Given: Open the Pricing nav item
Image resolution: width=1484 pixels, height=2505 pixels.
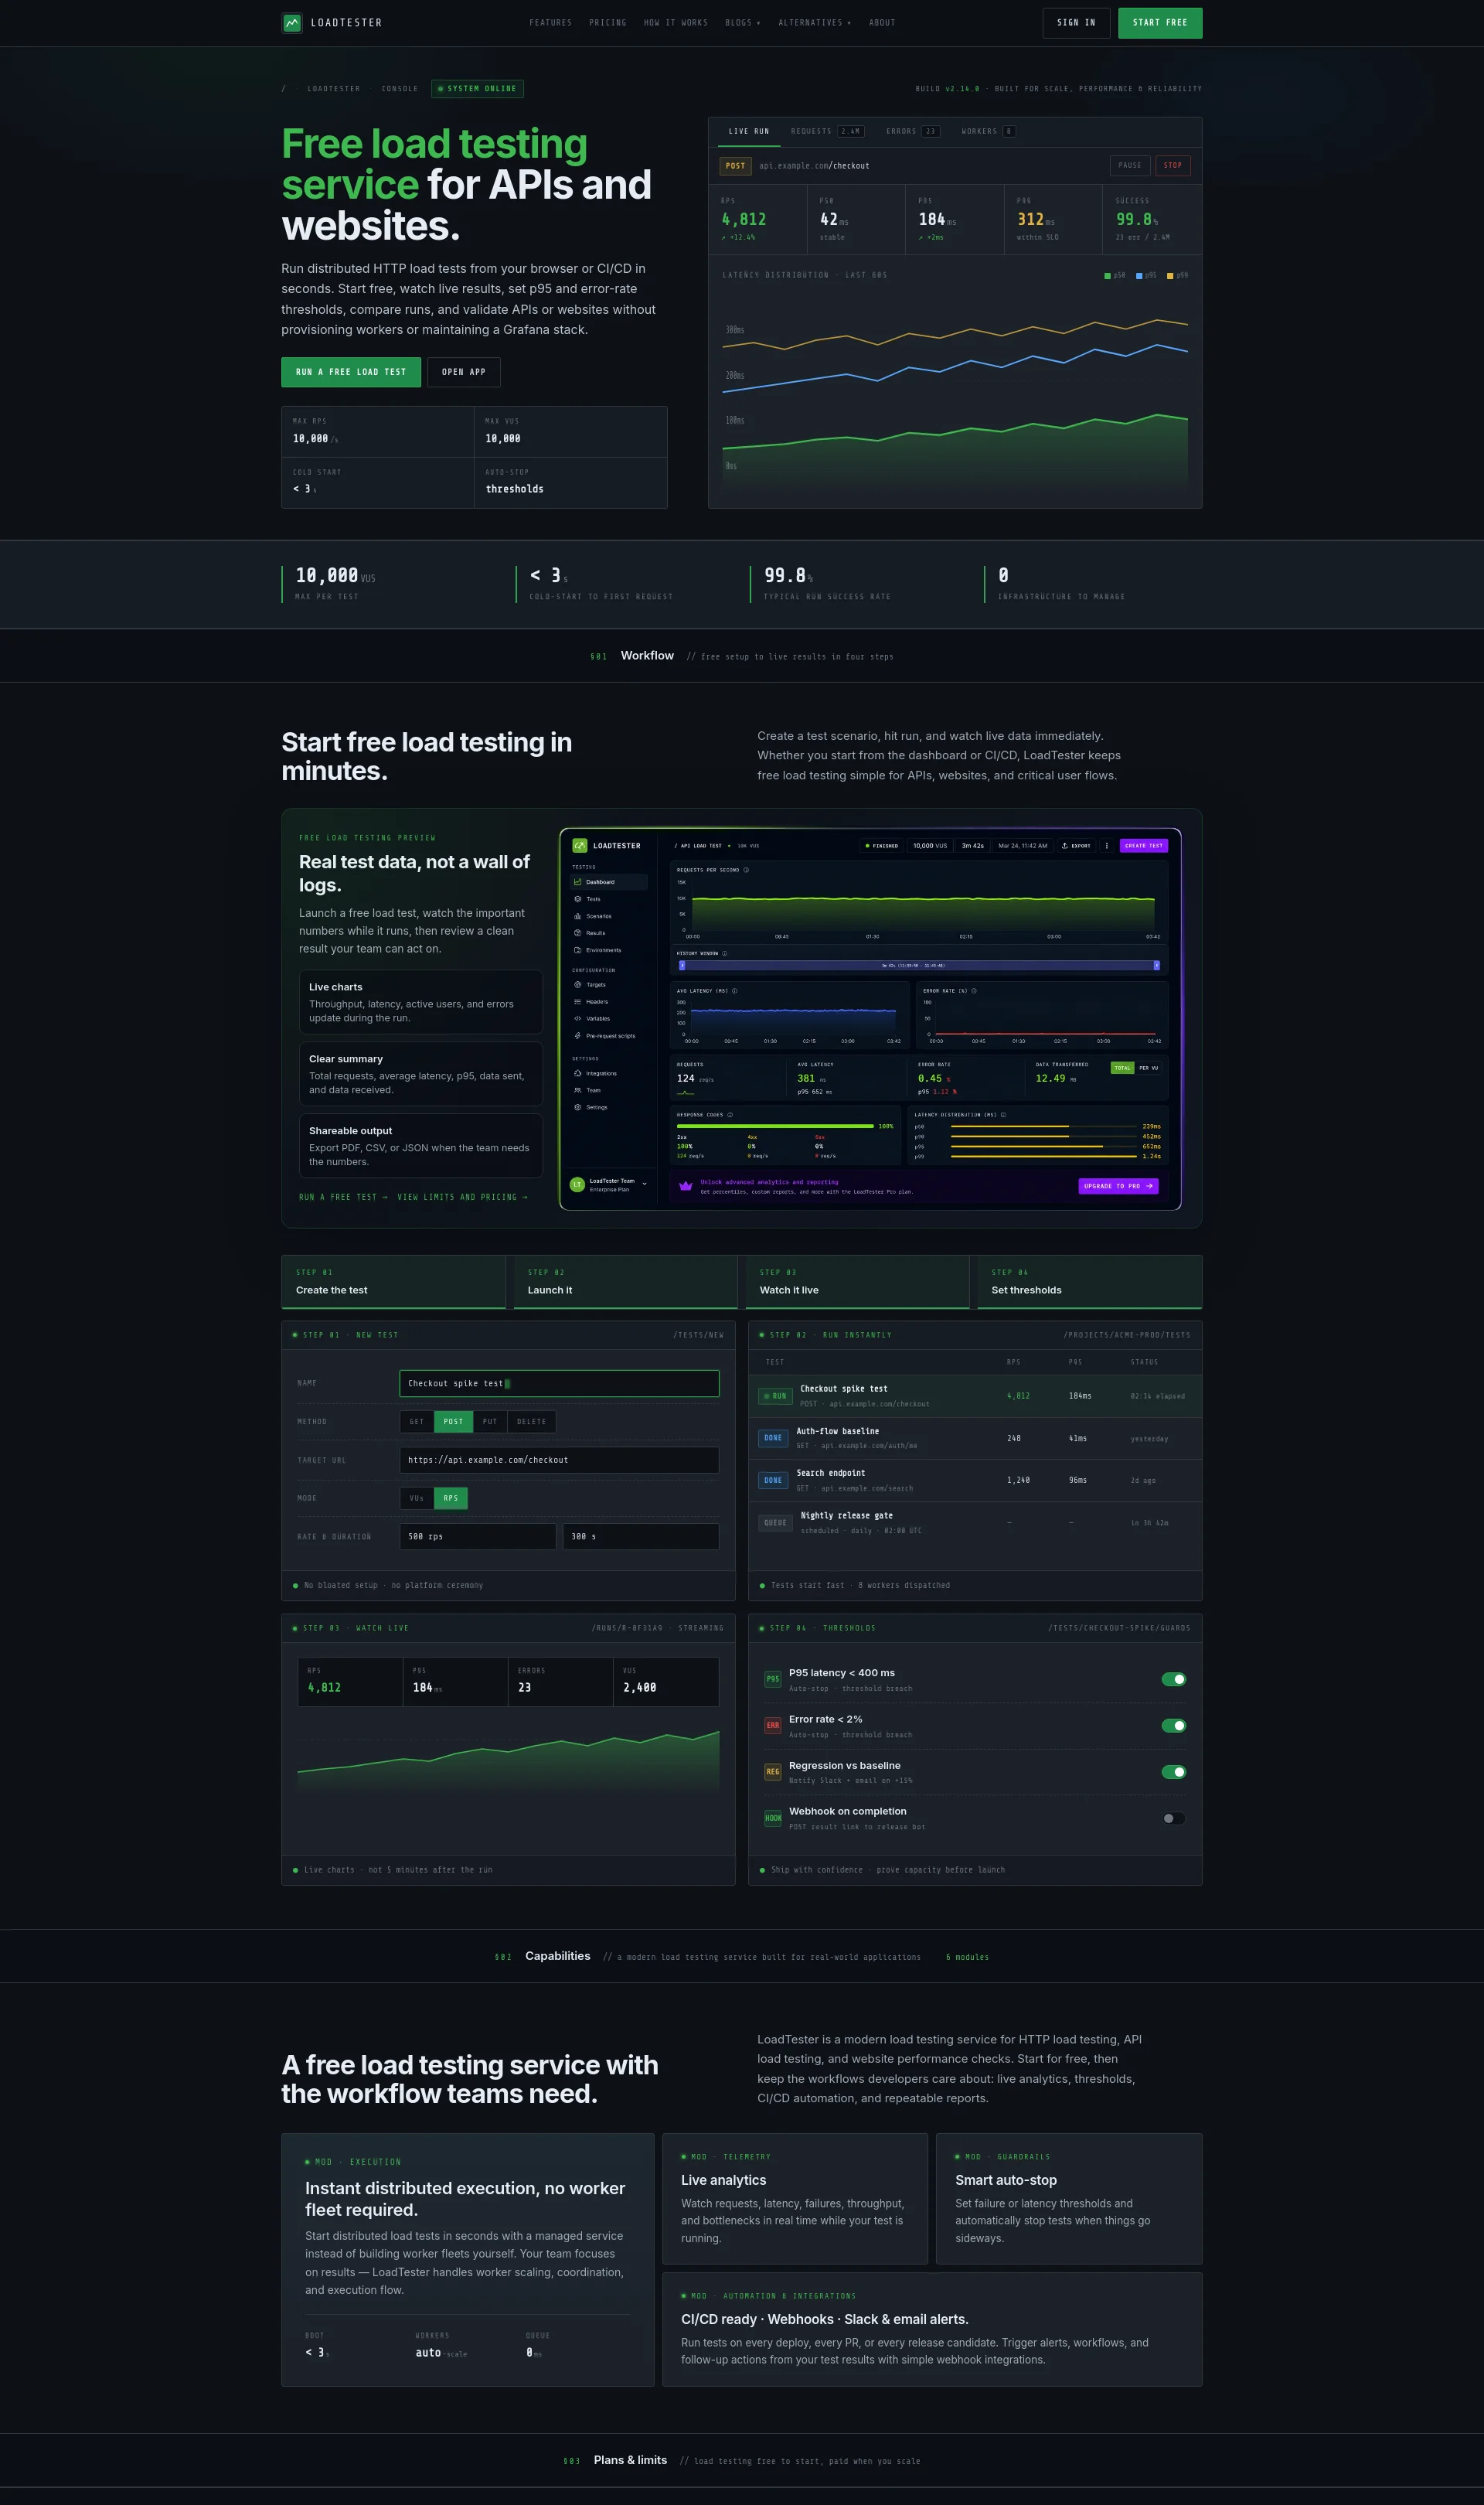Looking at the screenshot, I should click(608, 23).
